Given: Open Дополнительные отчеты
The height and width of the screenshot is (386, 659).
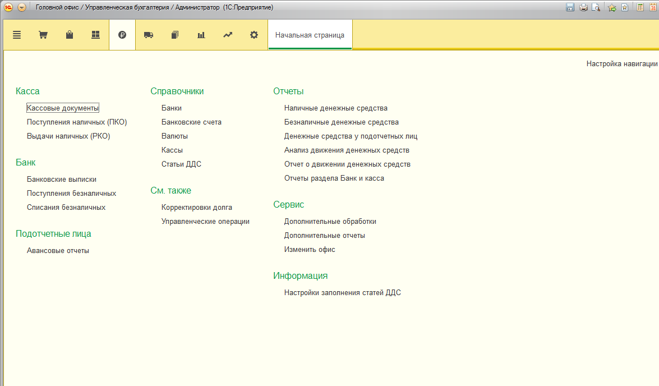Looking at the screenshot, I should pos(325,236).
